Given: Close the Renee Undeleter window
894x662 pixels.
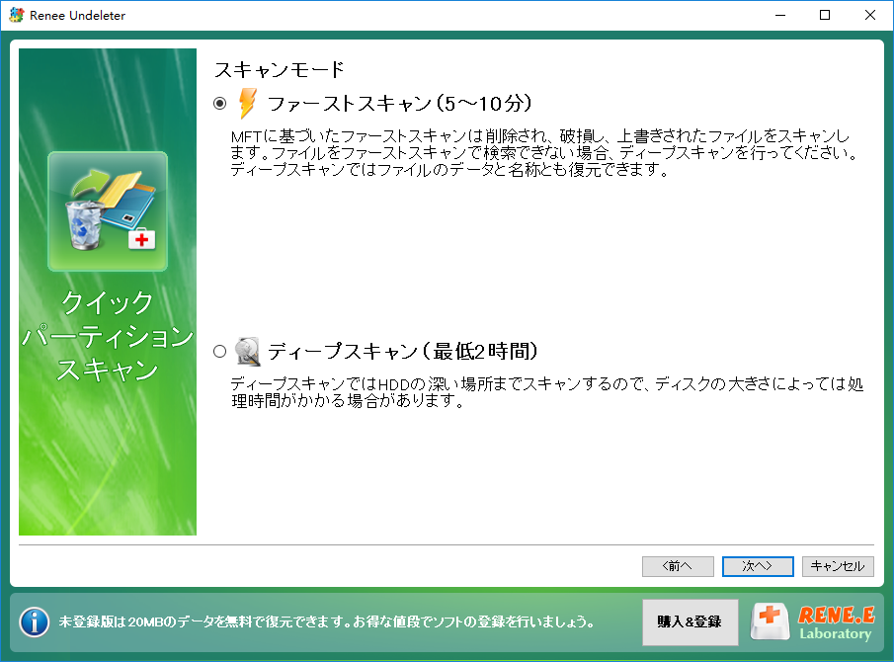Looking at the screenshot, I should point(870,15).
